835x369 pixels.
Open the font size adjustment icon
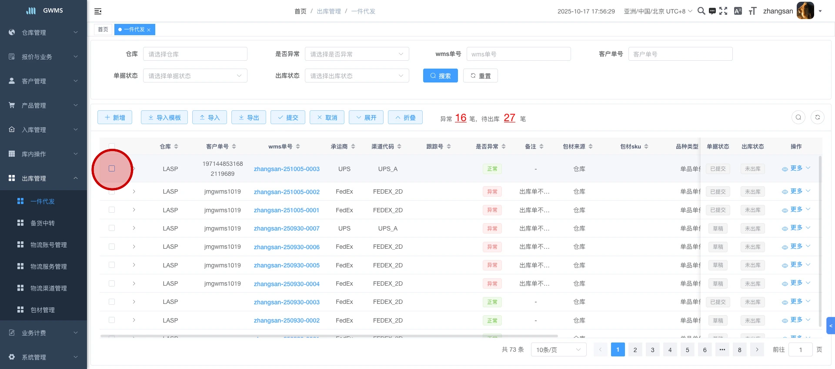[x=752, y=11]
